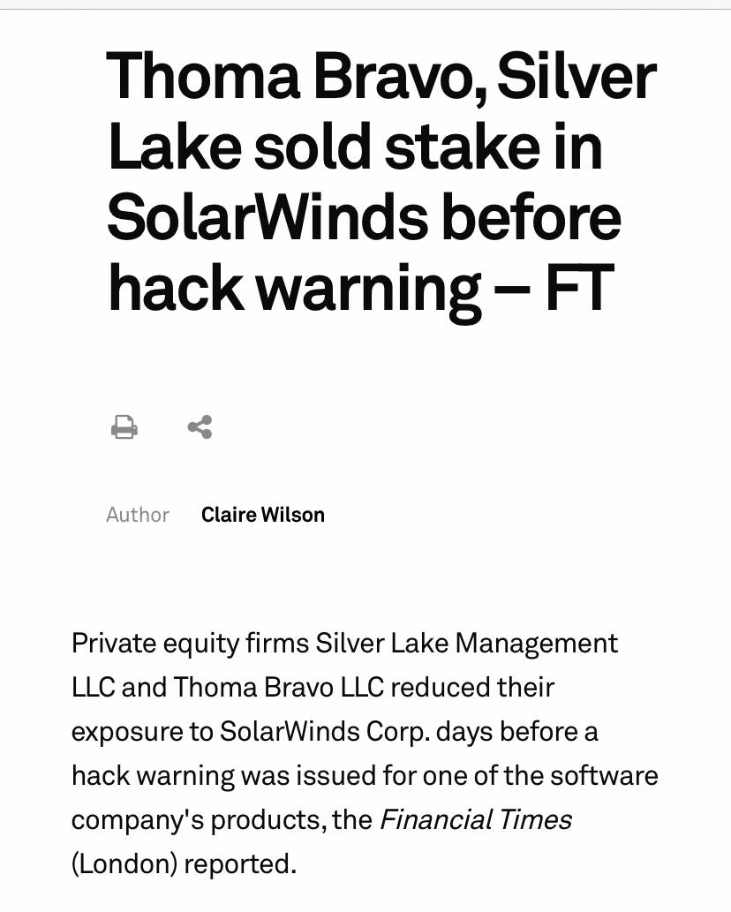Click "(London) reported." at paragraph end
The image size is (731, 912).
point(184,863)
